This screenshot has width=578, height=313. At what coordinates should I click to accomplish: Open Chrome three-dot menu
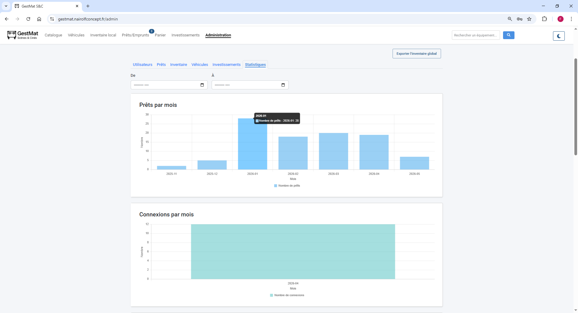pyautogui.click(x=571, y=19)
